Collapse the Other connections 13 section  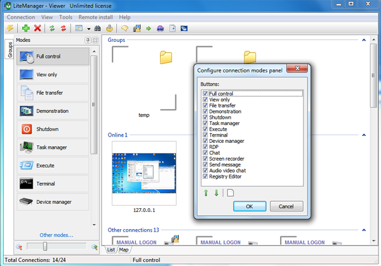pyautogui.click(x=364, y=230)
